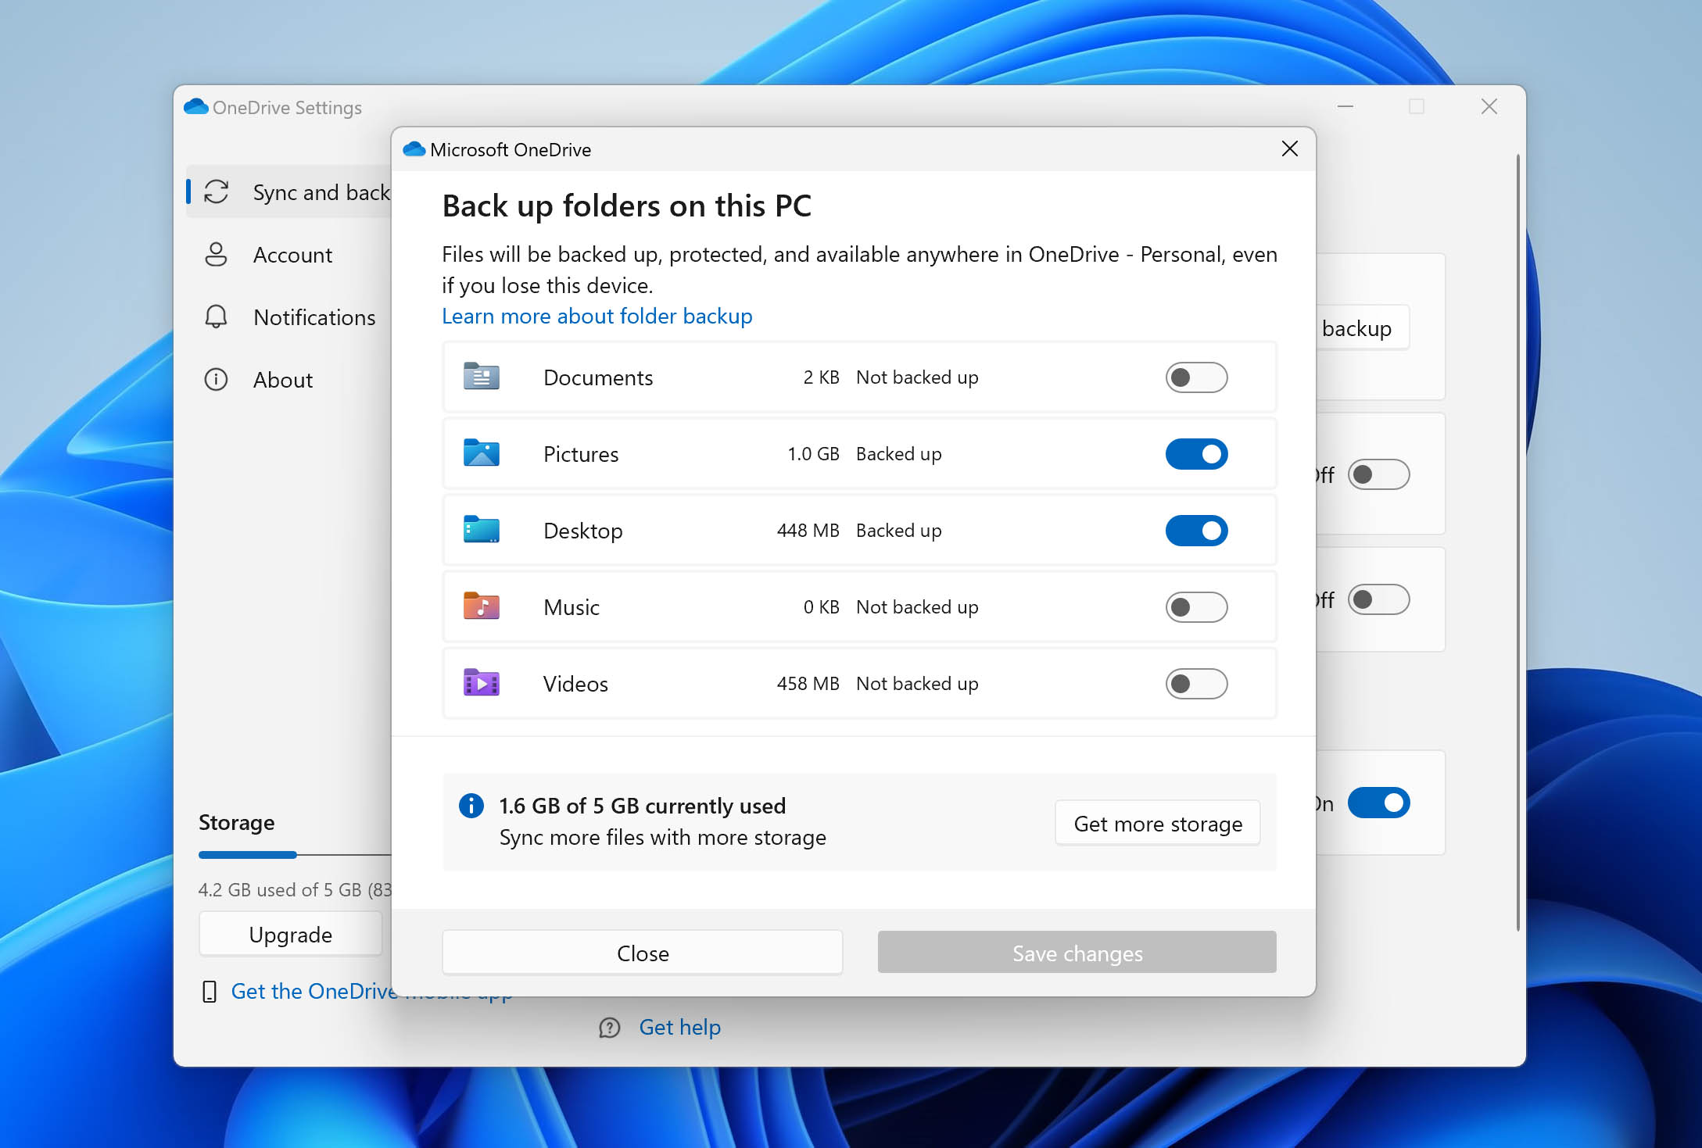Click the Desktop folder name

click(583, 531)
